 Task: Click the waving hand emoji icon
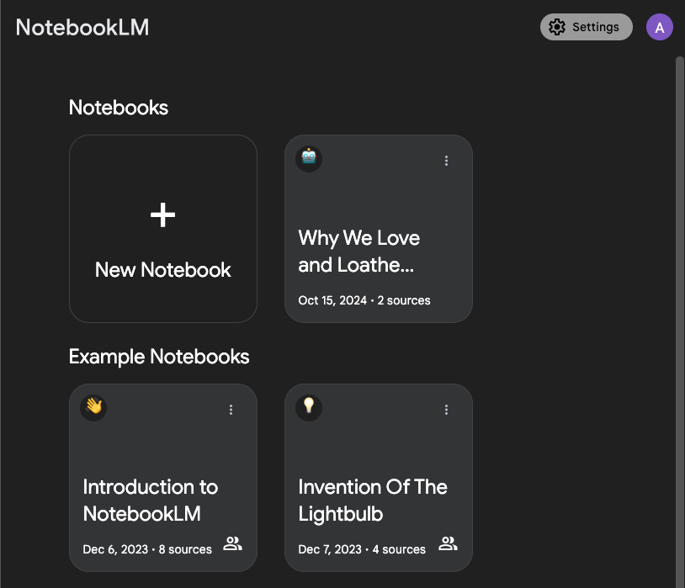tap(93, 408)
